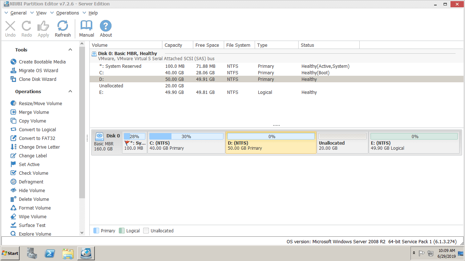Click Wipe Volume in the sidebar
This screenshot has width=465, height=261.
click(33, 216)
